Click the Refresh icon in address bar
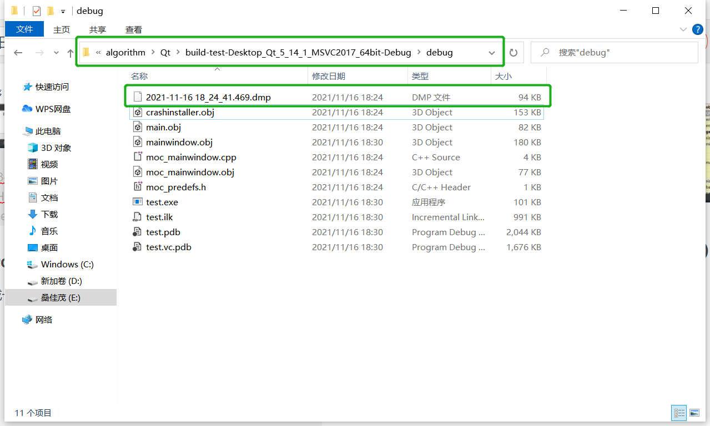 pyautogui.click(x=513, y=52)
